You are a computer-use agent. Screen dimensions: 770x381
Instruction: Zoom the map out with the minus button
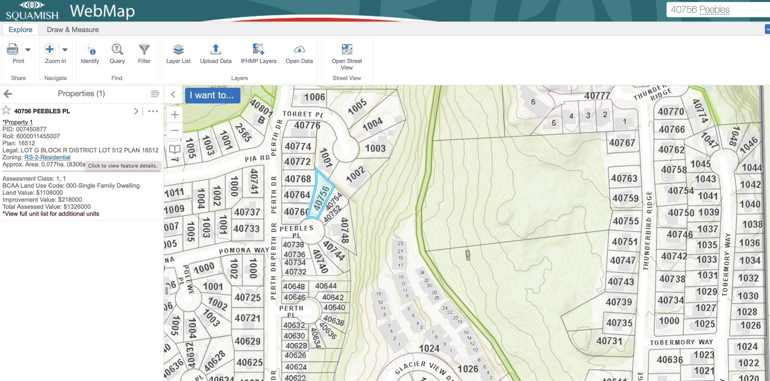click(x=174, y=130)
